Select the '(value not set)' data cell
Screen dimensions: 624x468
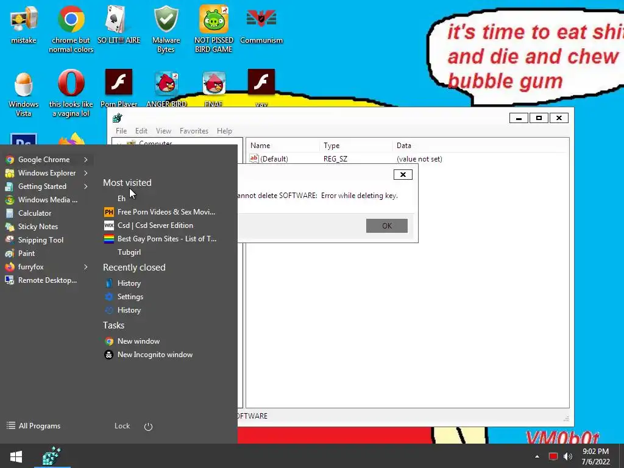pyautogui.click(x=419, y=159)
